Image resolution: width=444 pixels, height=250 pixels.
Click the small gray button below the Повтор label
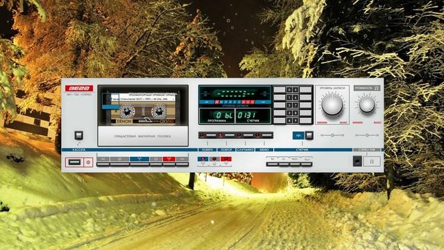(214, 159)
